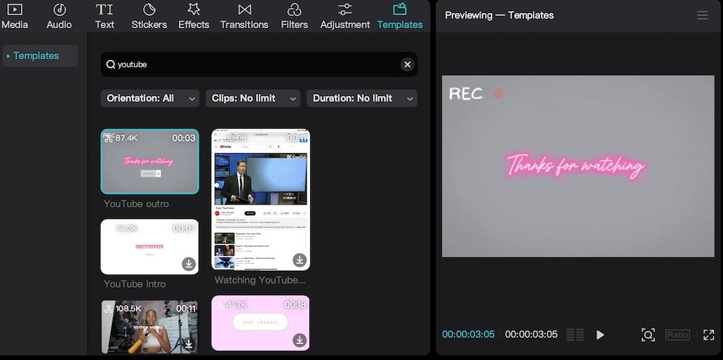Image resolution: width=723 pixels, height=360 pixels.
Task: Switch to the Adjustment tab
Action: click(x=345, y=17)
